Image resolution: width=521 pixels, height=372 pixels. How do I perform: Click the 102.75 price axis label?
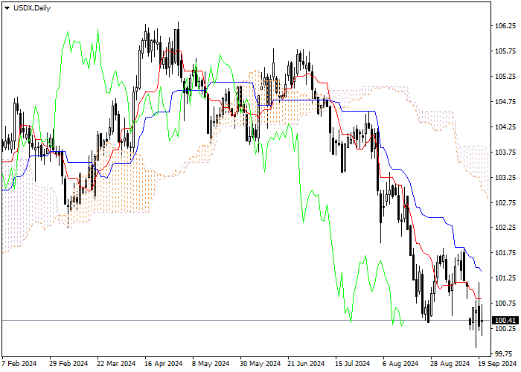(505, 202)
